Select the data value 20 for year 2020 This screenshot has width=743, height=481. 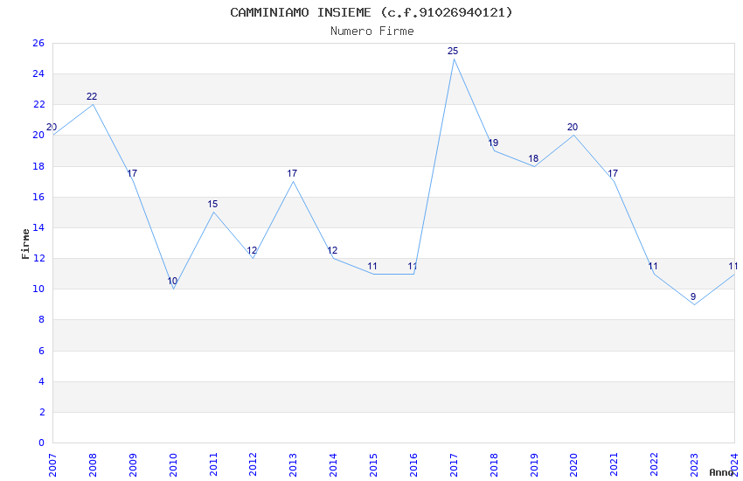[x=573, y=127]
